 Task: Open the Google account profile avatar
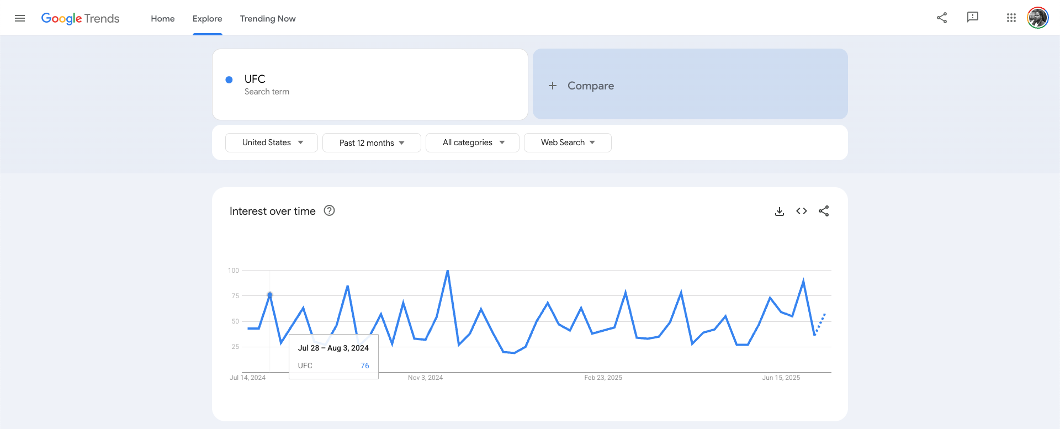click(1037, 18)
